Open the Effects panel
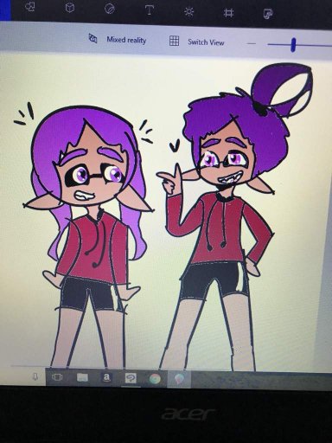The width and height of the screenshot is (332, 443). [x=189, y=11]
